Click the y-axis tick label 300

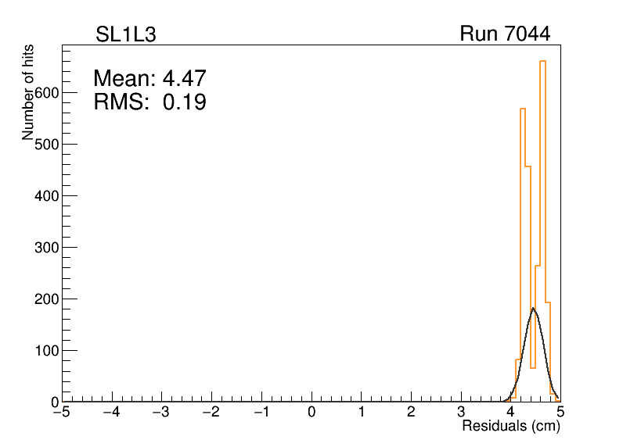pos(47,248)
